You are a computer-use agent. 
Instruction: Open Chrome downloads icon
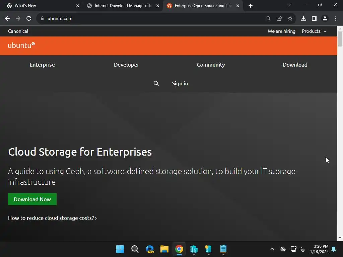click(303, 19)
